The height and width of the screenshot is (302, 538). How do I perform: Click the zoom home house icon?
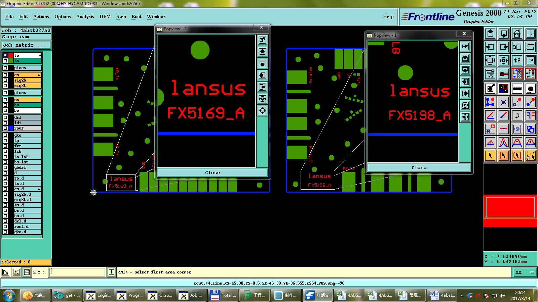(517, 34)
